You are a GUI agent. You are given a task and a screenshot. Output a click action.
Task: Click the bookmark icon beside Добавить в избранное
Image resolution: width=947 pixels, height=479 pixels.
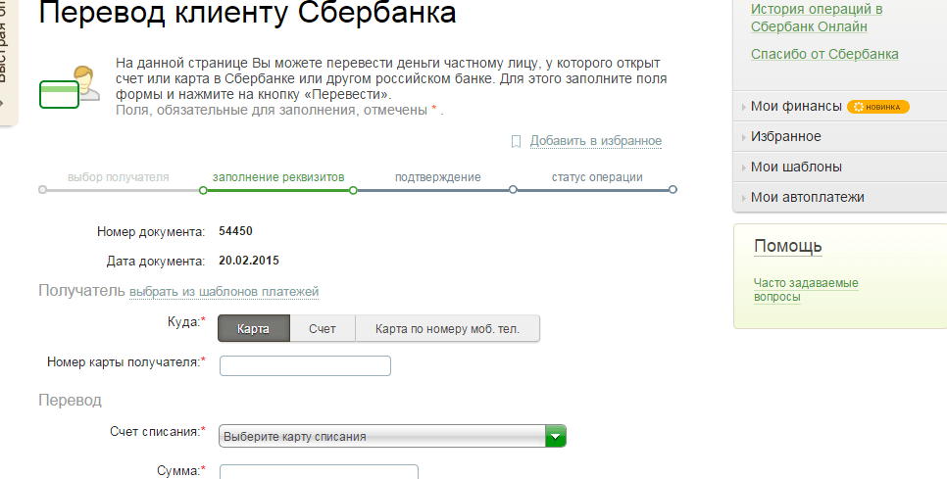click(x=516, y=142)
